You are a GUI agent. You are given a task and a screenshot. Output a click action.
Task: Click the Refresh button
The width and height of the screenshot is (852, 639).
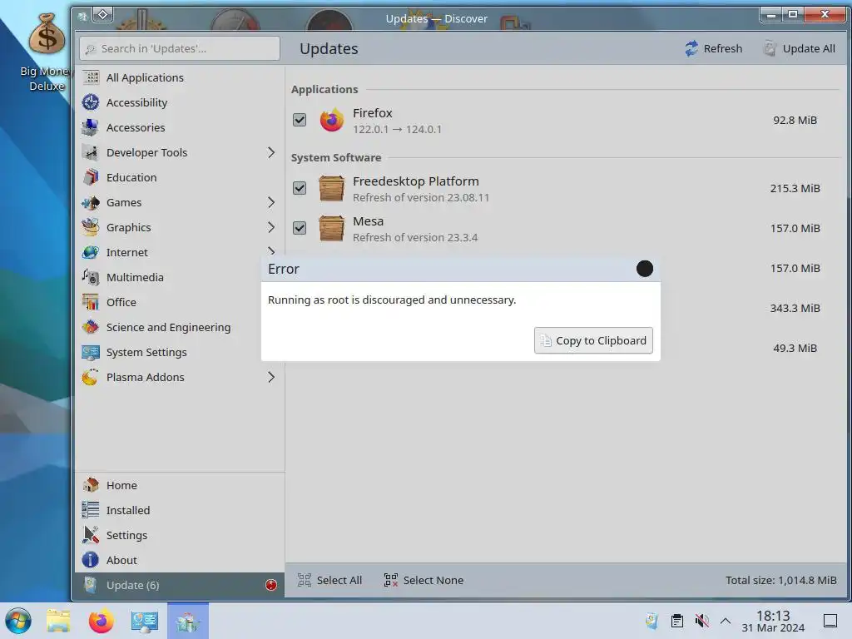pyautogui.click(x=713, y=49)
